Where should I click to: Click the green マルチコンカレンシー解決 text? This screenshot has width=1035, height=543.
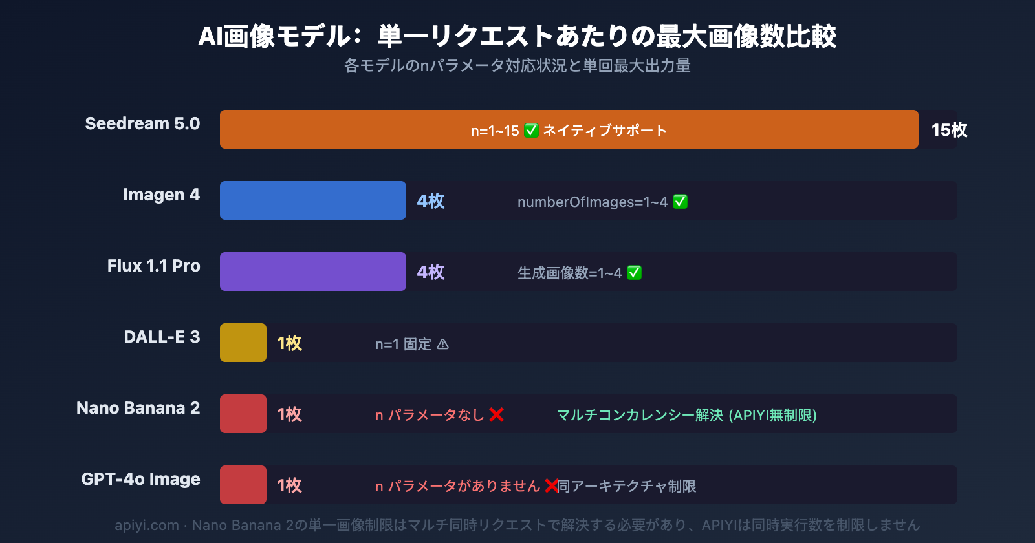coord(686,415)
